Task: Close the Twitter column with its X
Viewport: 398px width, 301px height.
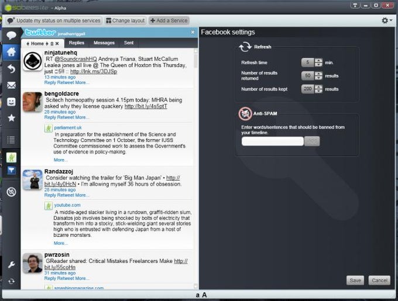Action: tap(193, 32)
